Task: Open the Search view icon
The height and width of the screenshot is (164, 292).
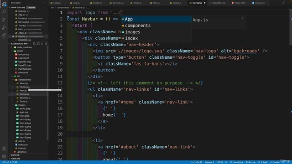Action: pyautogui.click(x=4, y=12)
